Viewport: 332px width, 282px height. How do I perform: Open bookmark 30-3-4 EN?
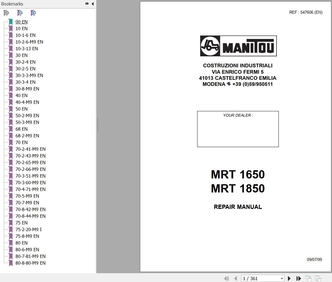pyautogui.click(x=25, y=82)
